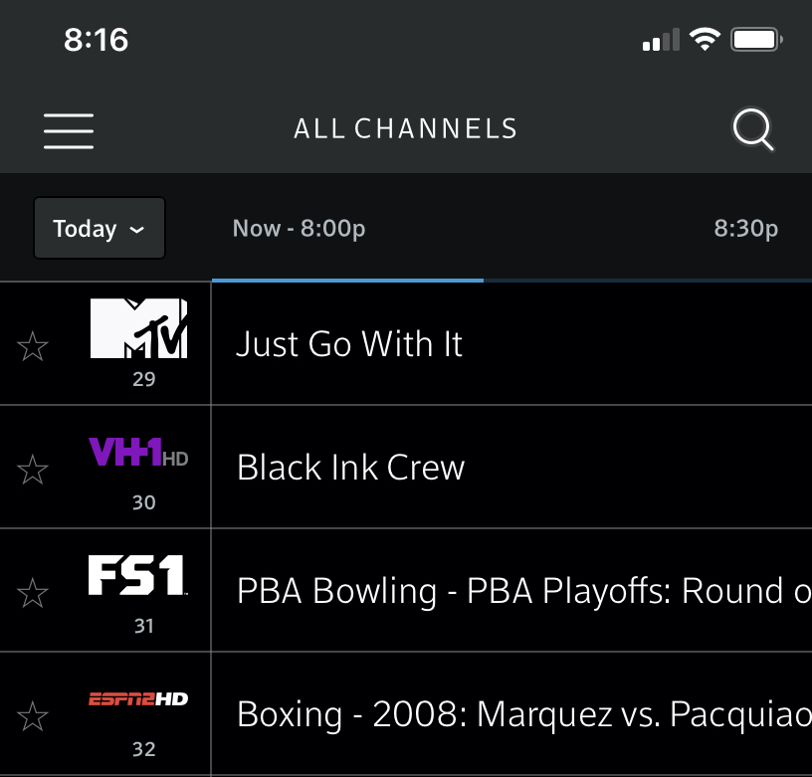The image size is (812, 777).
Task: Open Just Go With It program details
Action: pos(348,343)
